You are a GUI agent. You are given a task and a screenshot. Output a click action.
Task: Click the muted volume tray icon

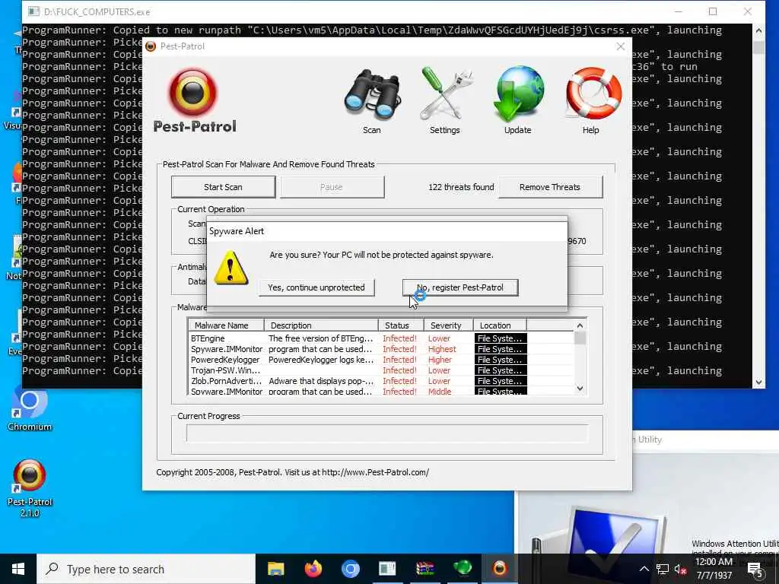pos(680,570)
